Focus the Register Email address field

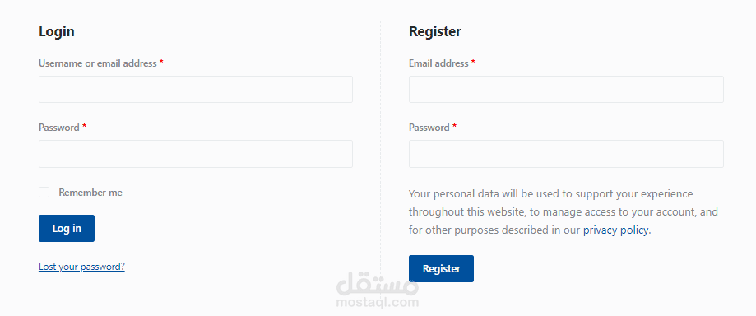566,89
